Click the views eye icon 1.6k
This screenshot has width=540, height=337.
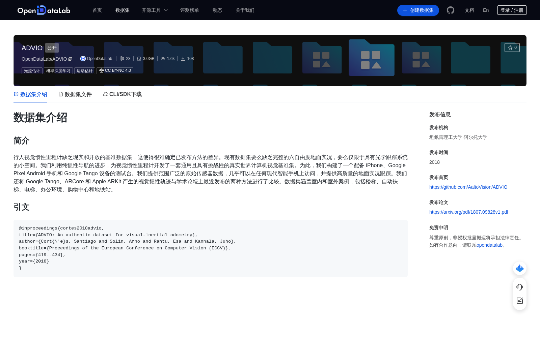(x=163, y=59)
